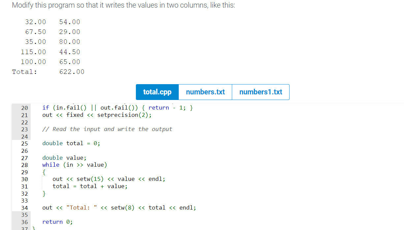Click the double total = 0 declaration

pyautogui.click(x=71, y=143)
